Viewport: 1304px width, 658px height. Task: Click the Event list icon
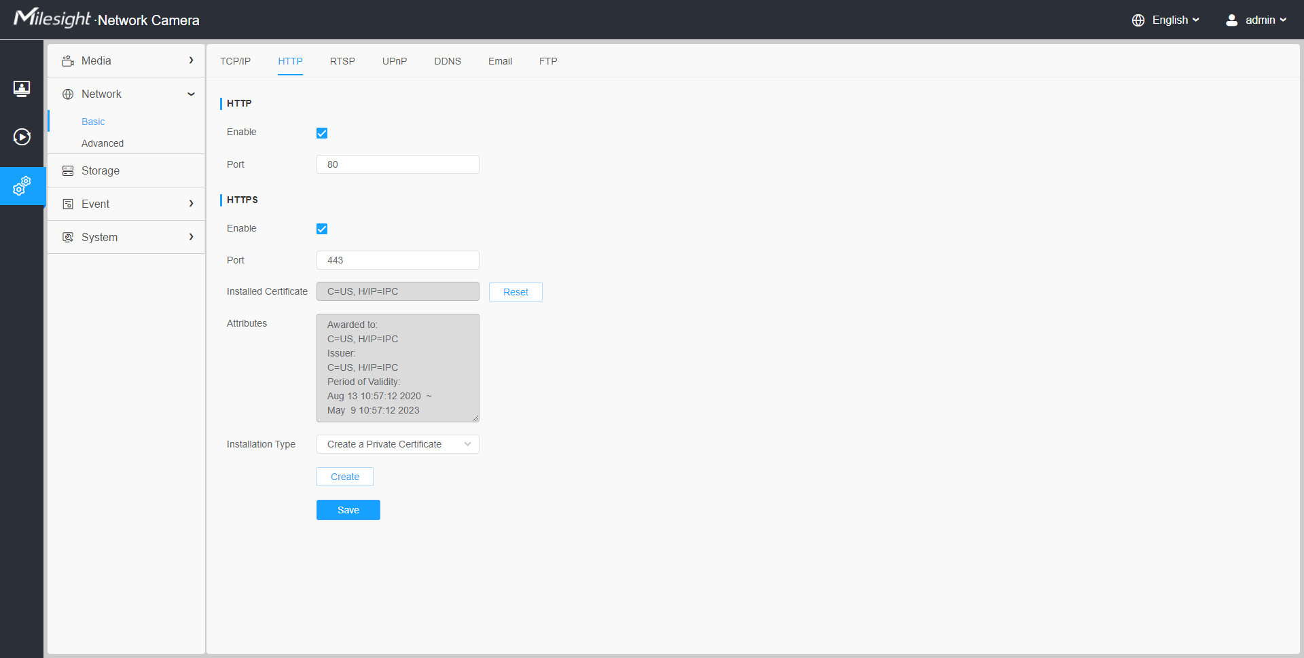tap(68, 204)
